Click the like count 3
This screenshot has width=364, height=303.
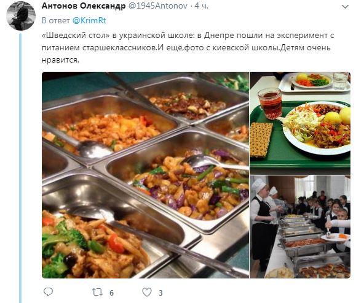pyautogui.click(x=160, y=293)
